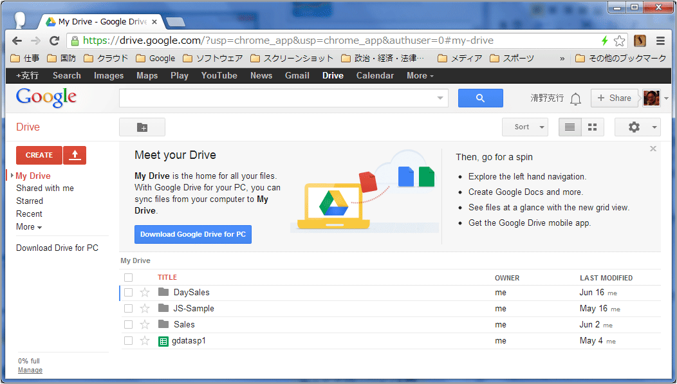Click Download Drive for PC sidebar link
Screen dimensions: 677x384
57,248
